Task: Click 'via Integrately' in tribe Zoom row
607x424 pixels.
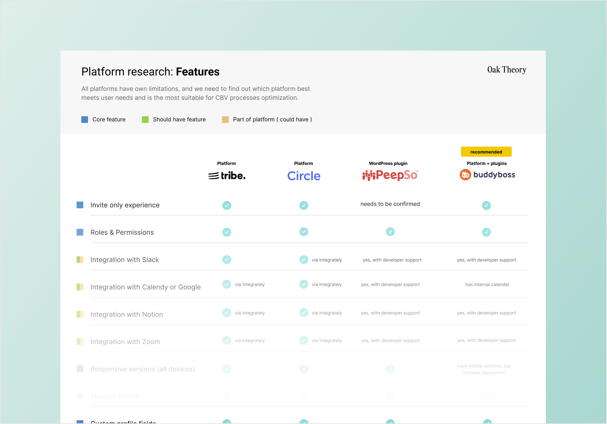Action: 250,341
